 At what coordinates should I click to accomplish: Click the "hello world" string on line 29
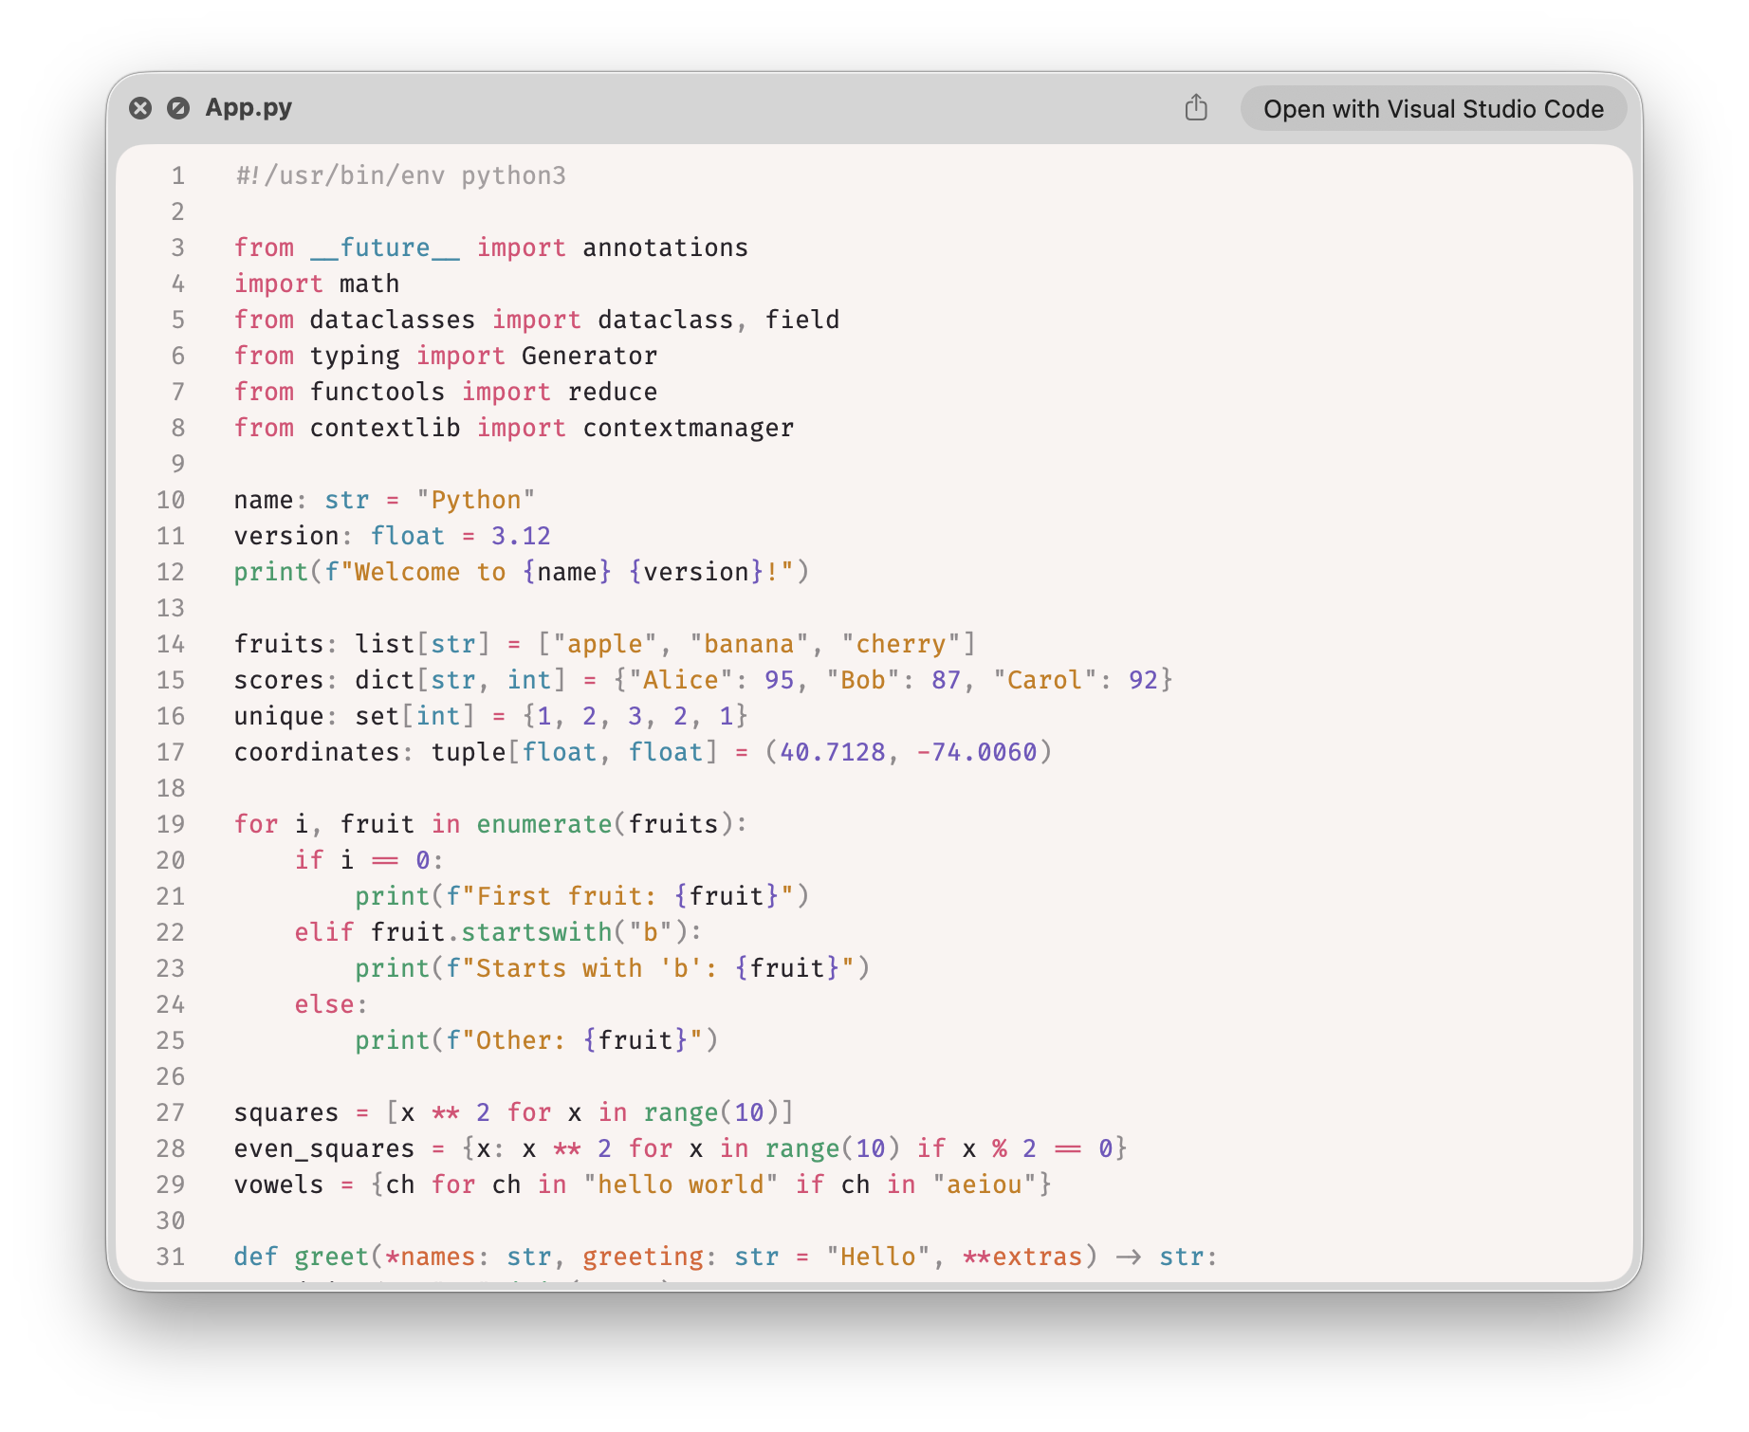676,1184
